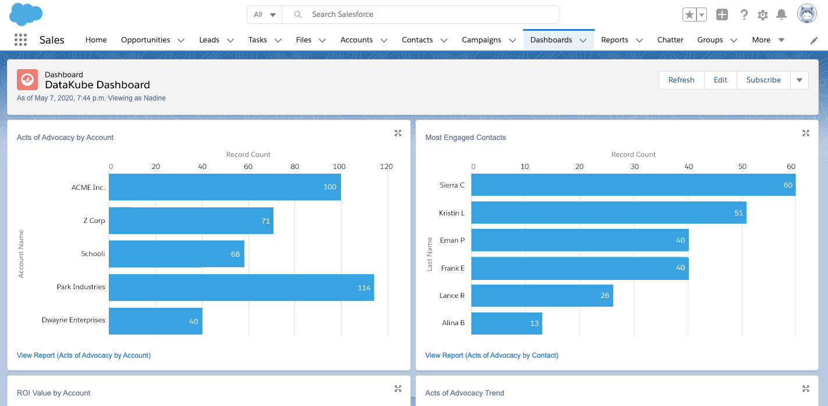
Task: Expand the Opportunities tab chevron
Action: click(x=181, y=40)
